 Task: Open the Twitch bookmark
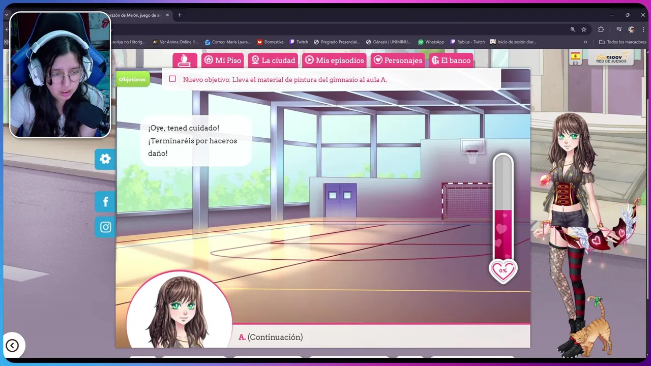299,42
